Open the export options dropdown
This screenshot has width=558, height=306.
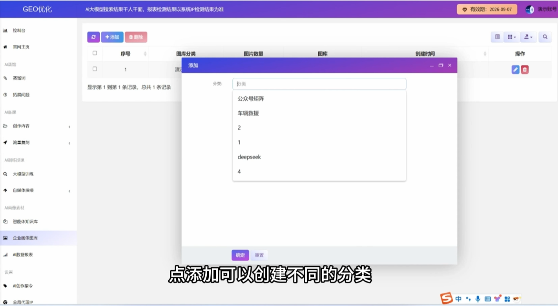click(528, 37)
